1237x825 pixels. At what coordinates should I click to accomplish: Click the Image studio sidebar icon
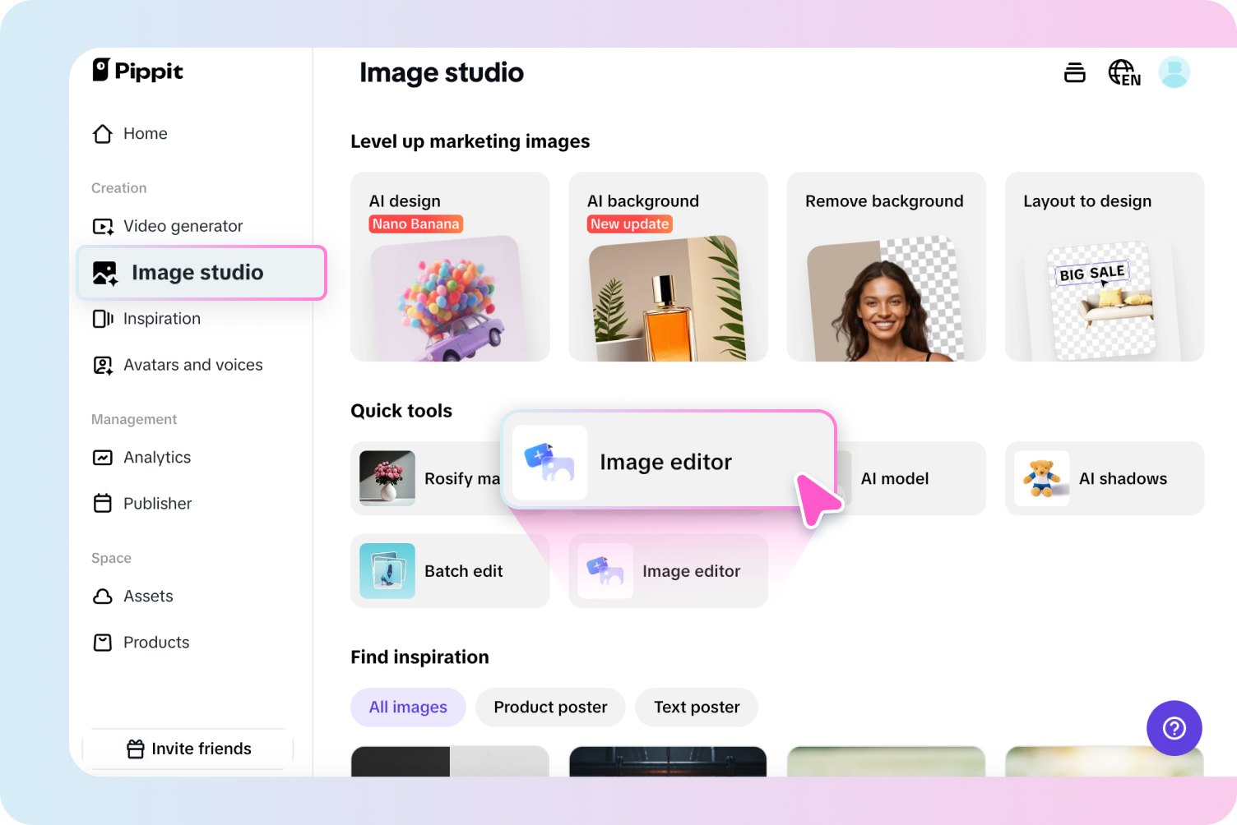click(105, 273)
